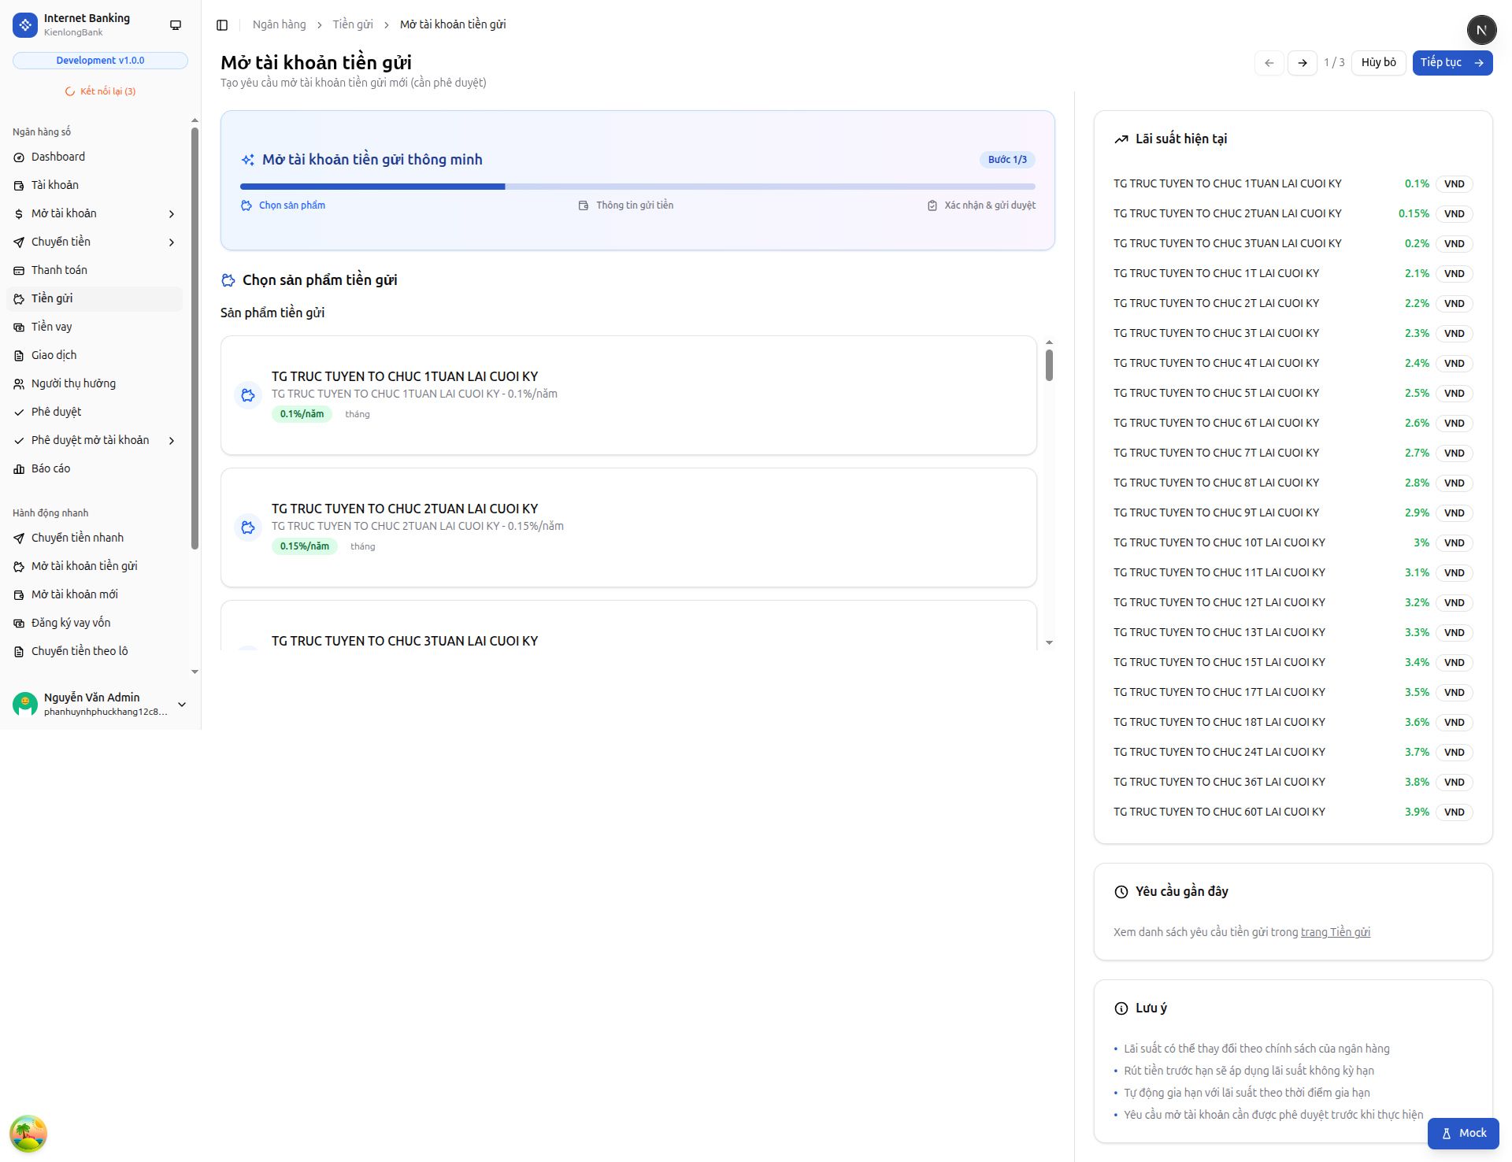Expand the Chuyển tiền submenu chevron
The width and height of the screenshot is (1512, 1162).
(172, 242)
